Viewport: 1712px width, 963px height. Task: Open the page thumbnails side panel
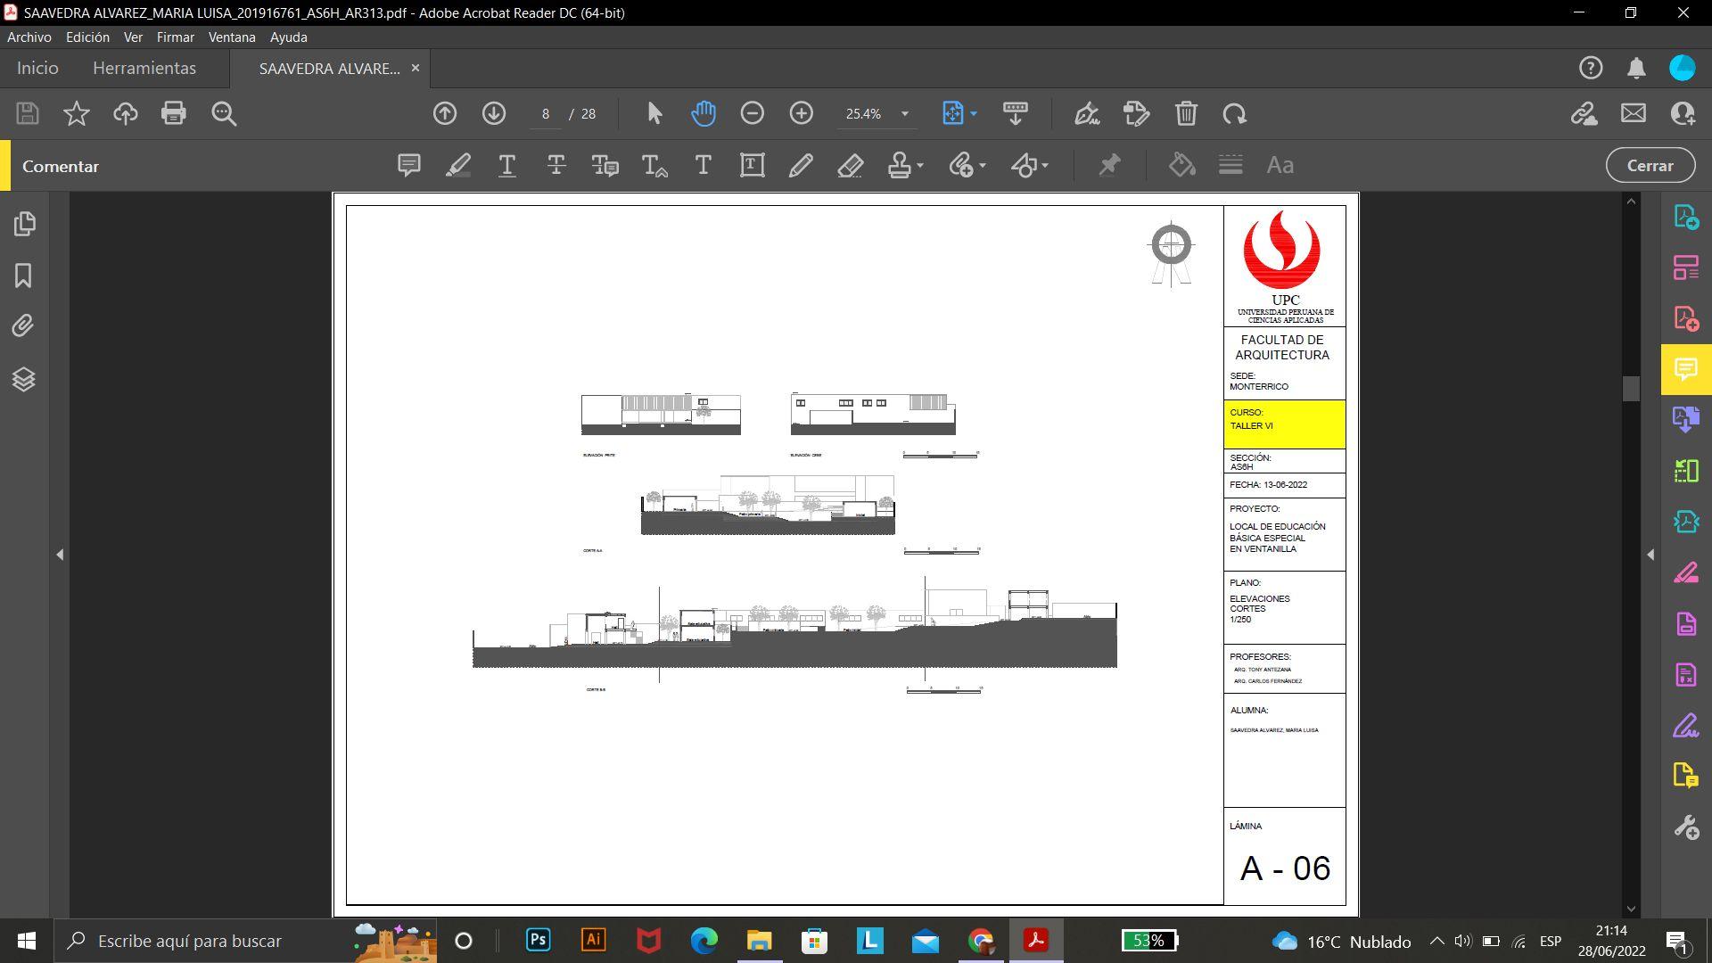(x=24, y=223)
